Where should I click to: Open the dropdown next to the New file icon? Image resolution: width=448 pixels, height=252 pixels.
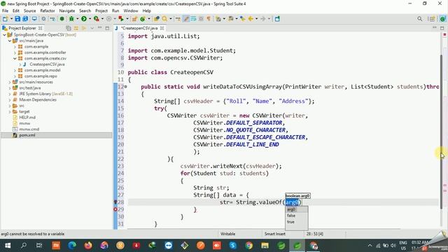click(x=11, y=19)
